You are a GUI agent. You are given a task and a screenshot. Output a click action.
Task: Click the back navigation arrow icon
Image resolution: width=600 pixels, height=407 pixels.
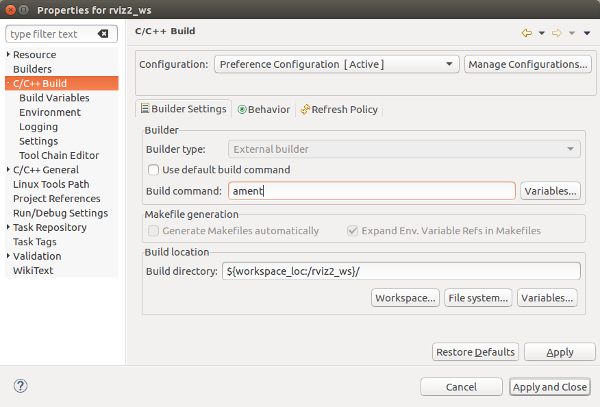click(x=526, y=33)
